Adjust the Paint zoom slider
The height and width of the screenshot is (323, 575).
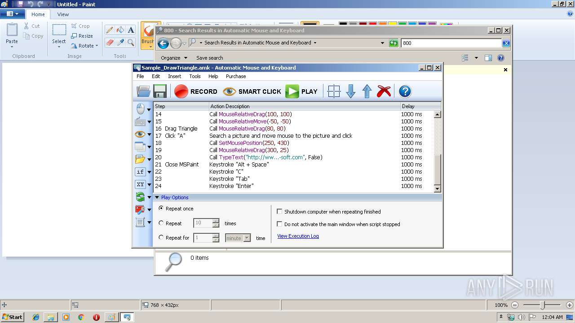click(x=543, y=305)
